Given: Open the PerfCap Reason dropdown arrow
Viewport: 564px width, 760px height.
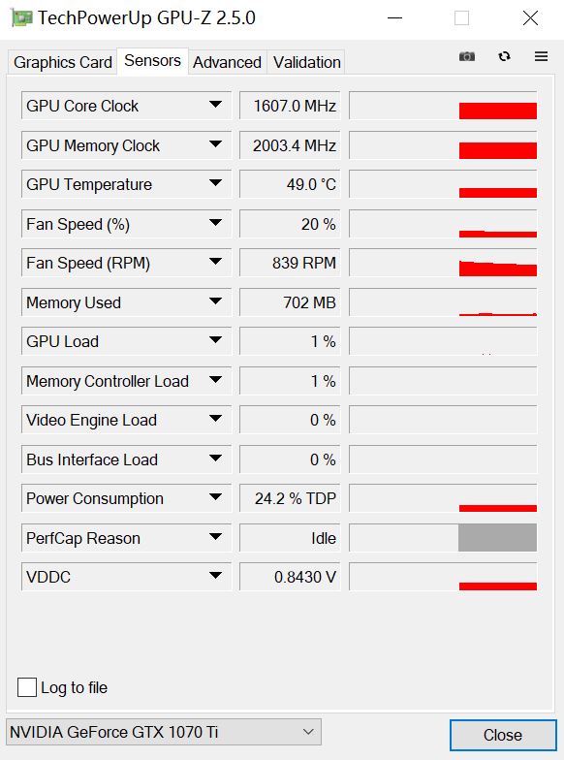Looking at the screenshot, I should pos(215,537).
